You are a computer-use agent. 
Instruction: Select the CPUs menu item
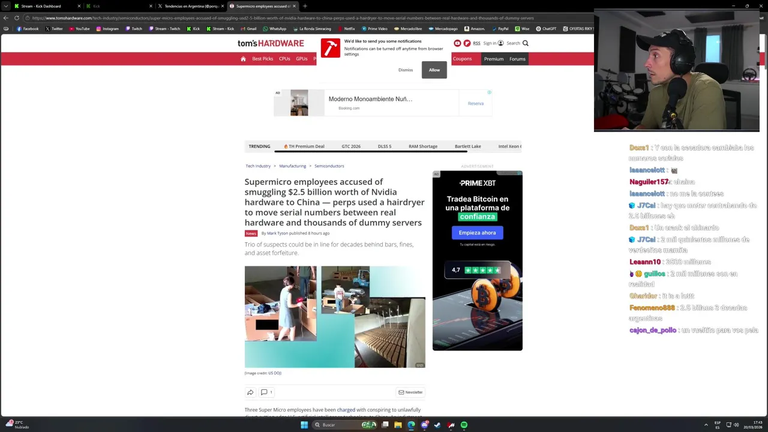click(x=284, y=59)
